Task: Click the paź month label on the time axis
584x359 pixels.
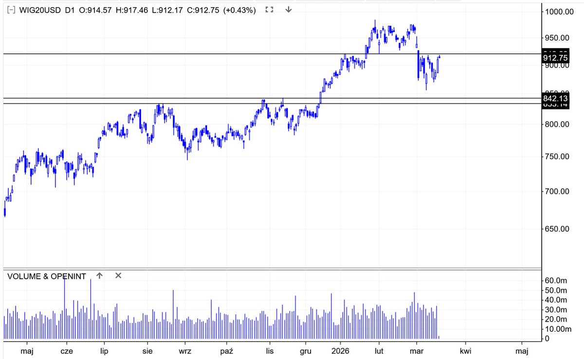Action: [x=227, y=350]
